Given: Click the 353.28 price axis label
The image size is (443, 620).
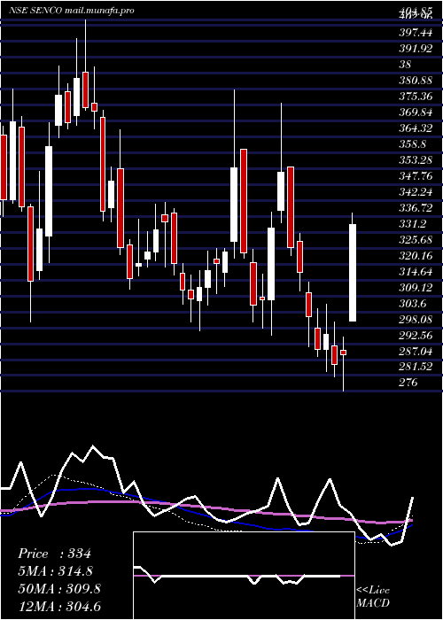Looking at the screenshot, I should pos(416,160).
